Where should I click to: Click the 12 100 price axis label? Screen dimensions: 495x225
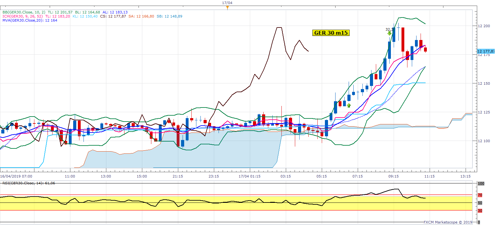click(484, 141)
